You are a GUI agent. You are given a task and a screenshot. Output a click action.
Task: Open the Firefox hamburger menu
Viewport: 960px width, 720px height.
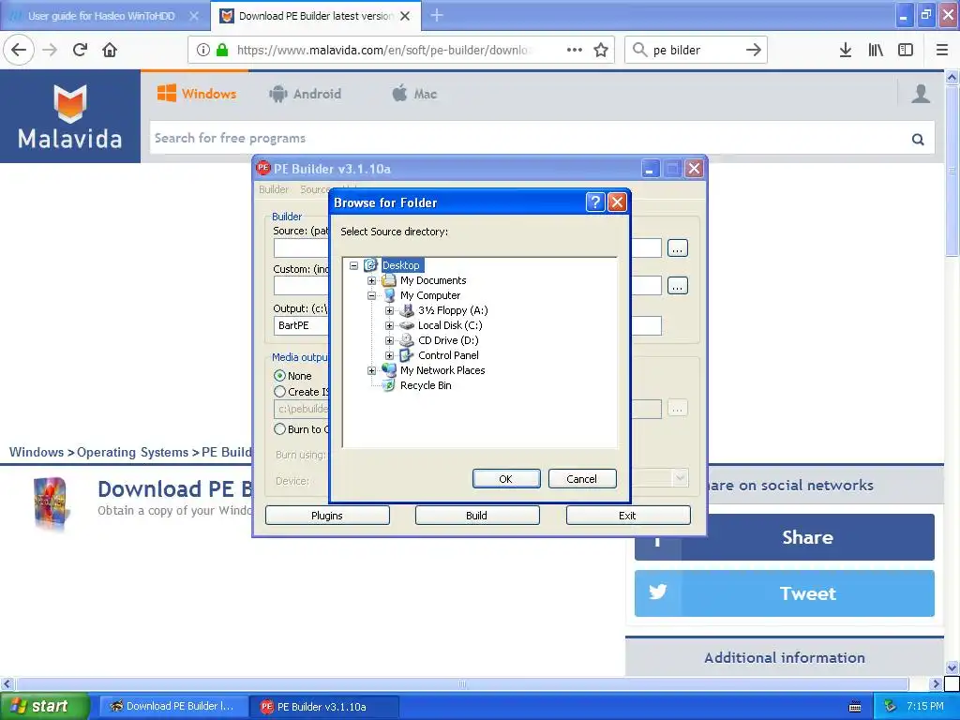pyautogui.click(x=942, y=50)
